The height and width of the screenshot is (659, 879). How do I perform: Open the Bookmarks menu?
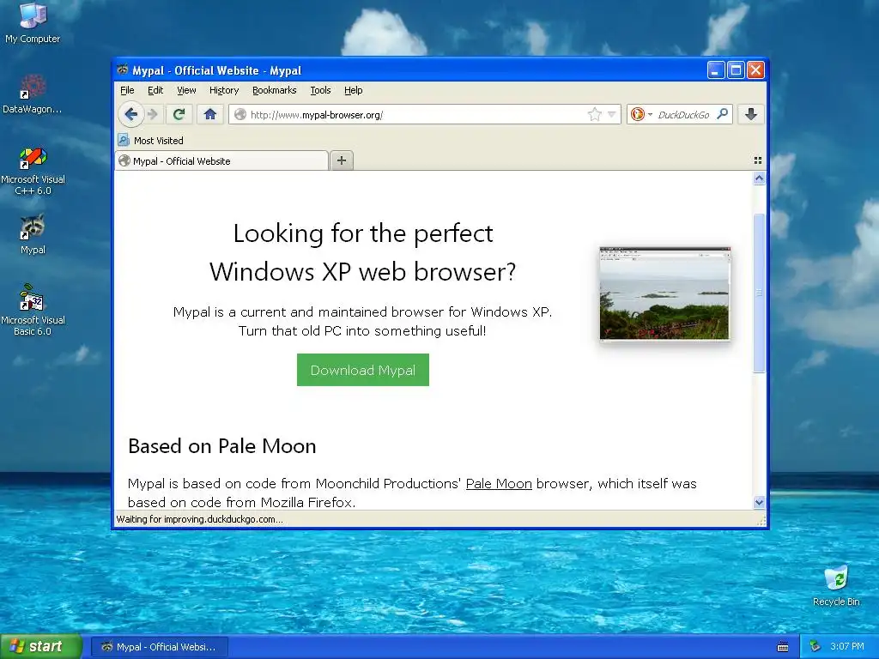274,90
